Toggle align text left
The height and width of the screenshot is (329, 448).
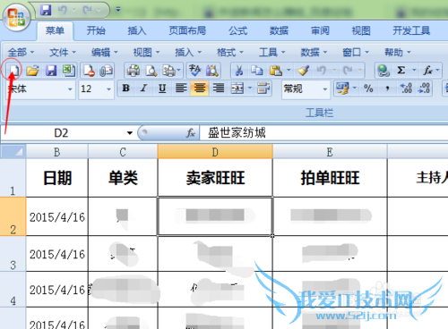point(181,89)
